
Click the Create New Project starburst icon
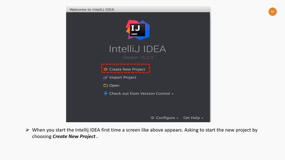(106, 69)
